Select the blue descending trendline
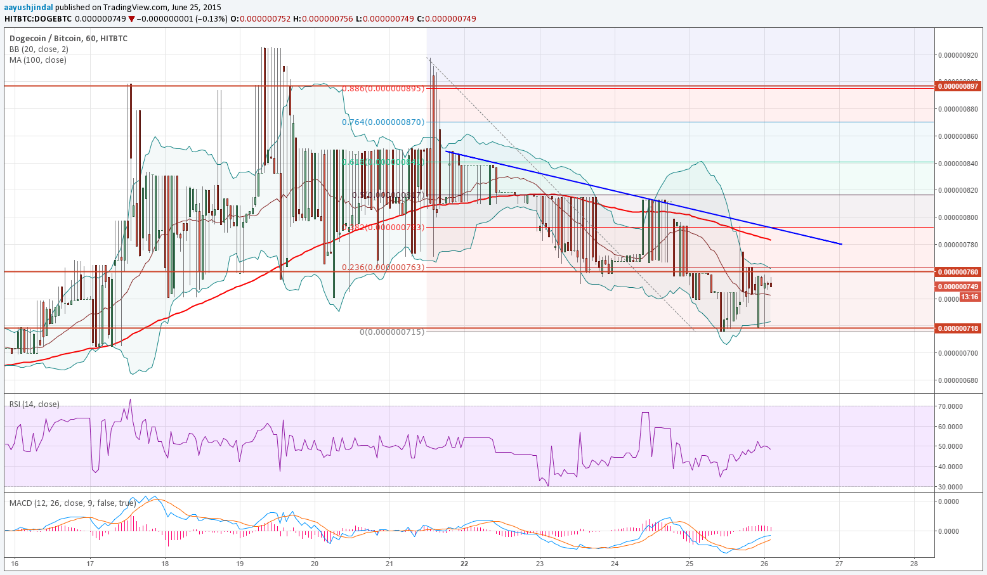 click(644, 198)
